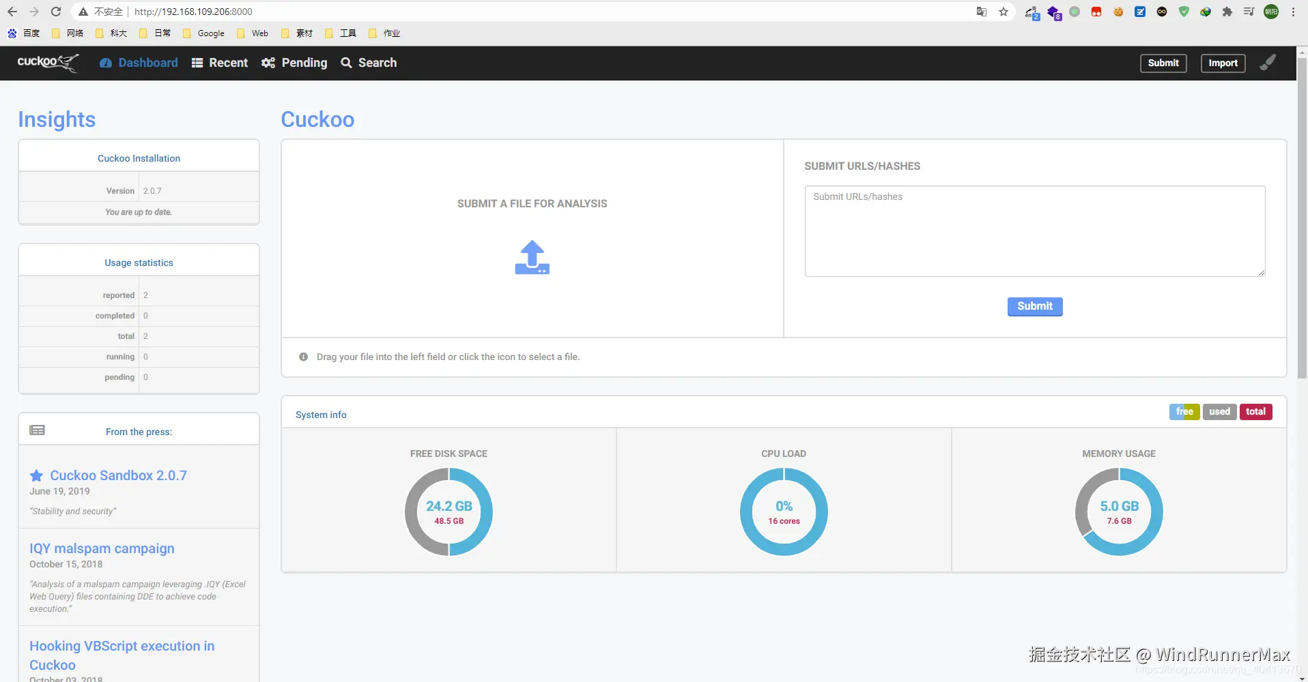Open the 网络 bookmark folder
The image size is (1308, 682).
click(x=68, y=33)
